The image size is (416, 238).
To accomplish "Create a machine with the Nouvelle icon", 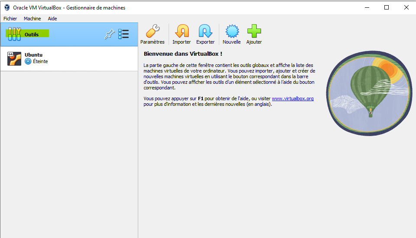I will click(232, 32).
